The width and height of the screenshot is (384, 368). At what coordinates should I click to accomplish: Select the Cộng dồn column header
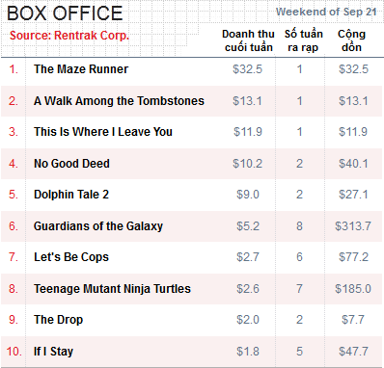click(x=351, y=40)
